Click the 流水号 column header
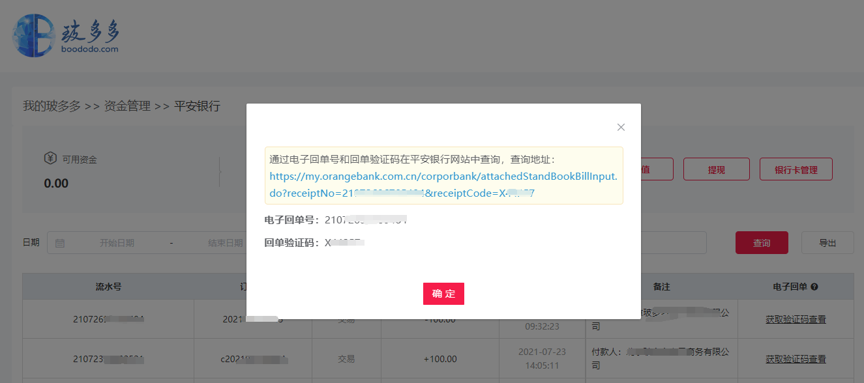Screen dimensions: 864x383 (x=108, y=287)
